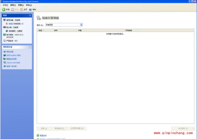Click the Clear from list (从列表中清除) button

pyautogui.click(x=77, y=128)
